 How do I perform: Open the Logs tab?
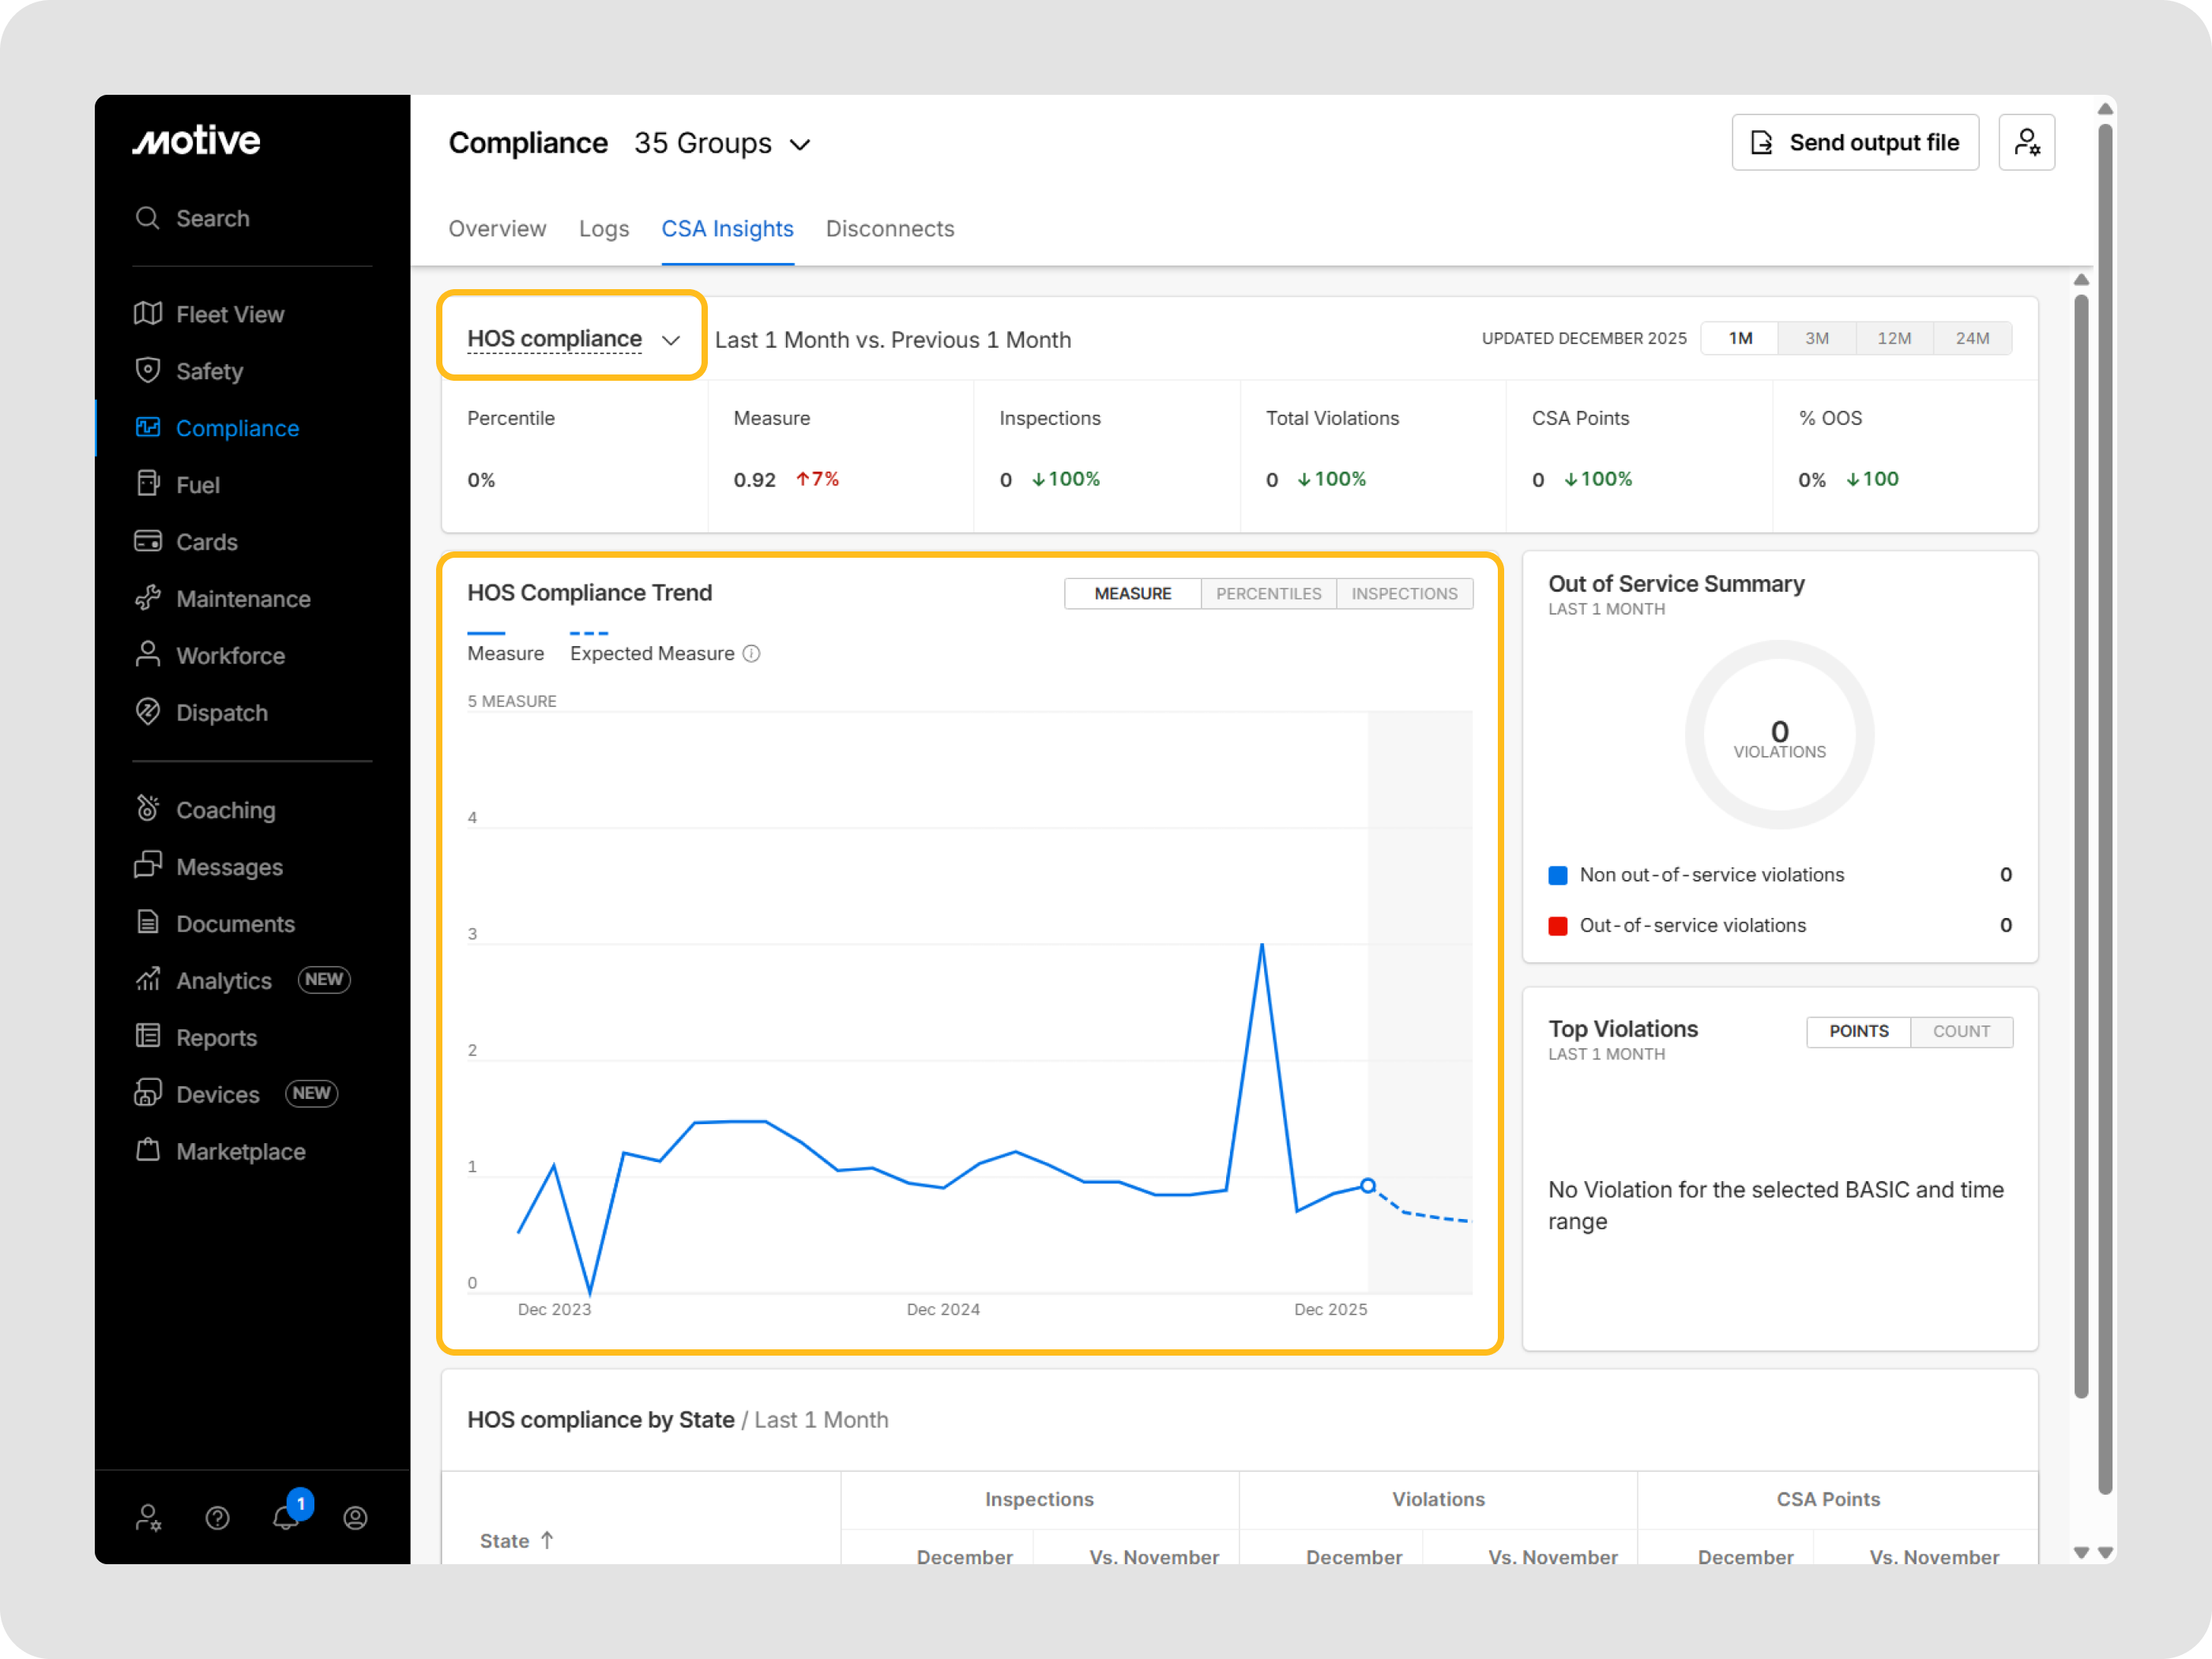(603, 229)
